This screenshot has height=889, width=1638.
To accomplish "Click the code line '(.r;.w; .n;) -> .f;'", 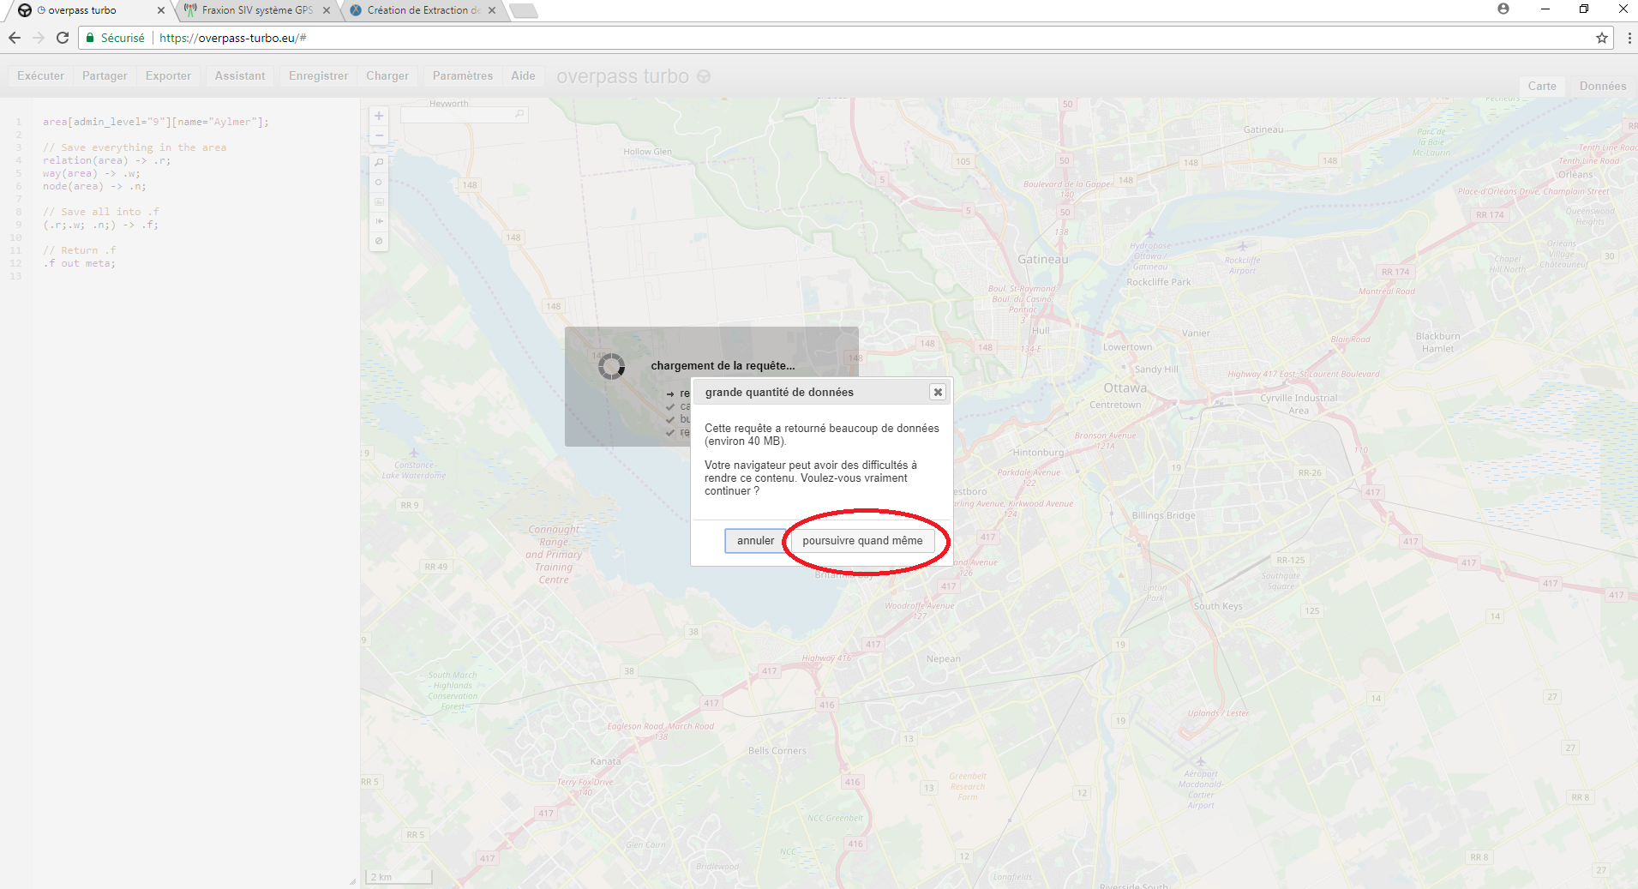I will (100, 225).
